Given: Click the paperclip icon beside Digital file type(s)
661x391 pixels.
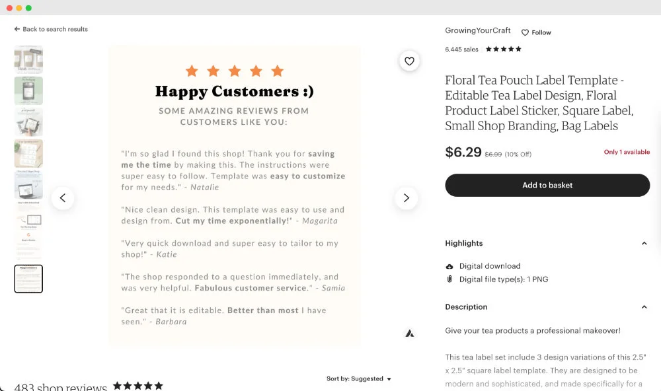Looking at the screenshot, I should [x=449, y=279].
